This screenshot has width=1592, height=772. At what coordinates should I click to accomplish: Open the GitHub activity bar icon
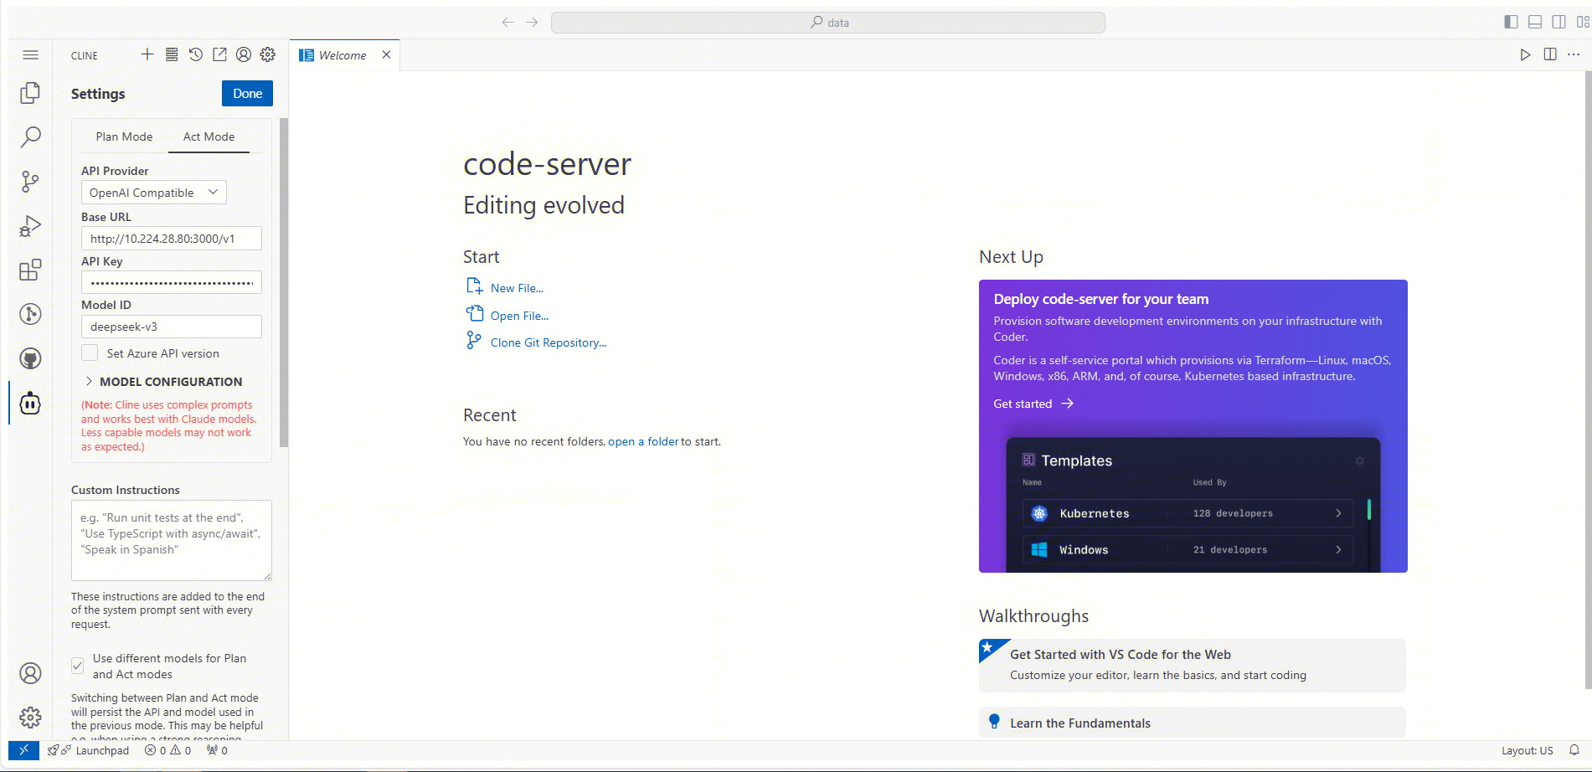point(30,358)
